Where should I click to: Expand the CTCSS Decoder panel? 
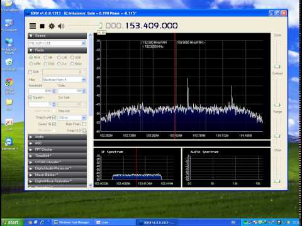click(x=57, y=162)
